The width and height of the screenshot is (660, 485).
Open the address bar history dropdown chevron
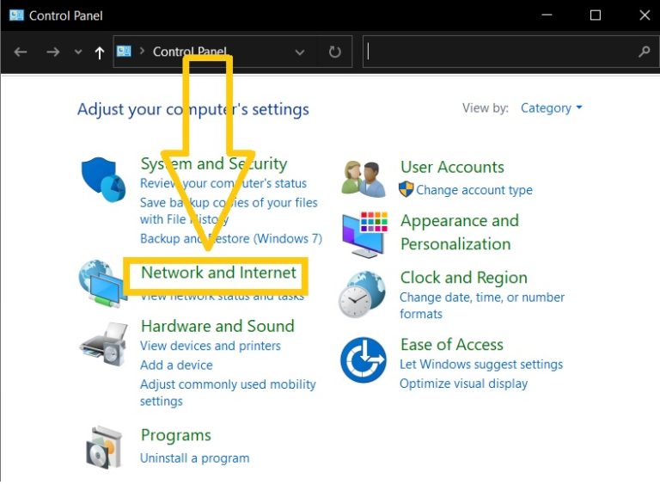tap(300, 52)
